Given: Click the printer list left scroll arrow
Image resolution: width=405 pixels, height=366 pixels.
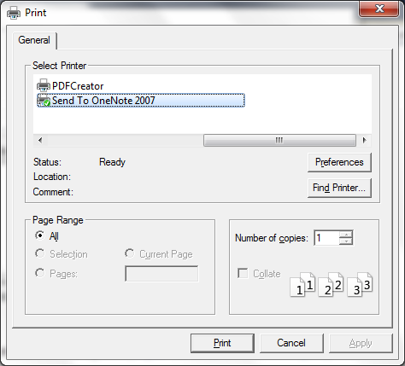Looking at the screenshot, I should click(x=40, y=140).
